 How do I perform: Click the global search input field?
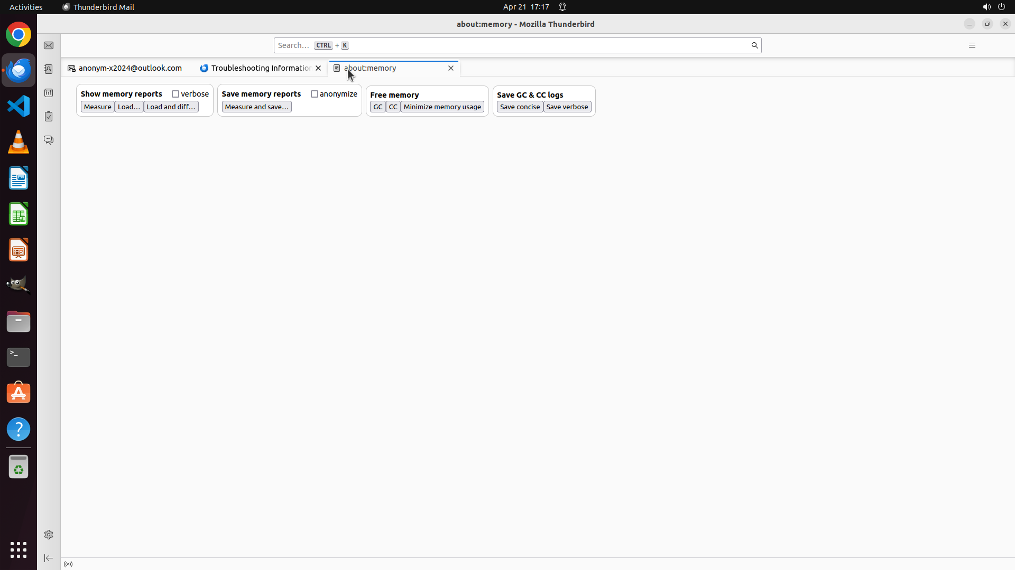529,45
